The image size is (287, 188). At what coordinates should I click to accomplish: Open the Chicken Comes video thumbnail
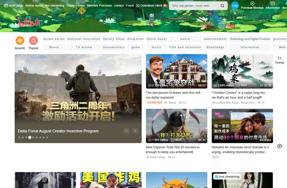pos(242,71)
